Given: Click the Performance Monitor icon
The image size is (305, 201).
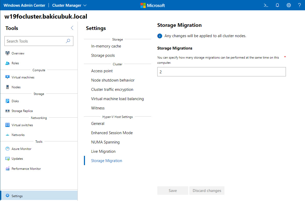Looking at the screenshot, I should click(7, 168).
